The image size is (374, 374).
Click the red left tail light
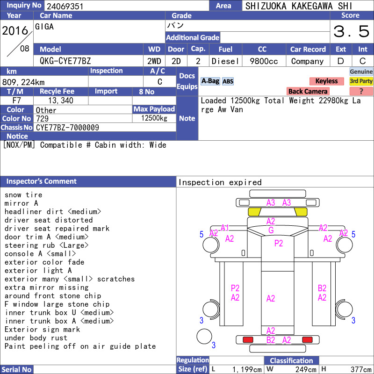[x=248, y=340]
